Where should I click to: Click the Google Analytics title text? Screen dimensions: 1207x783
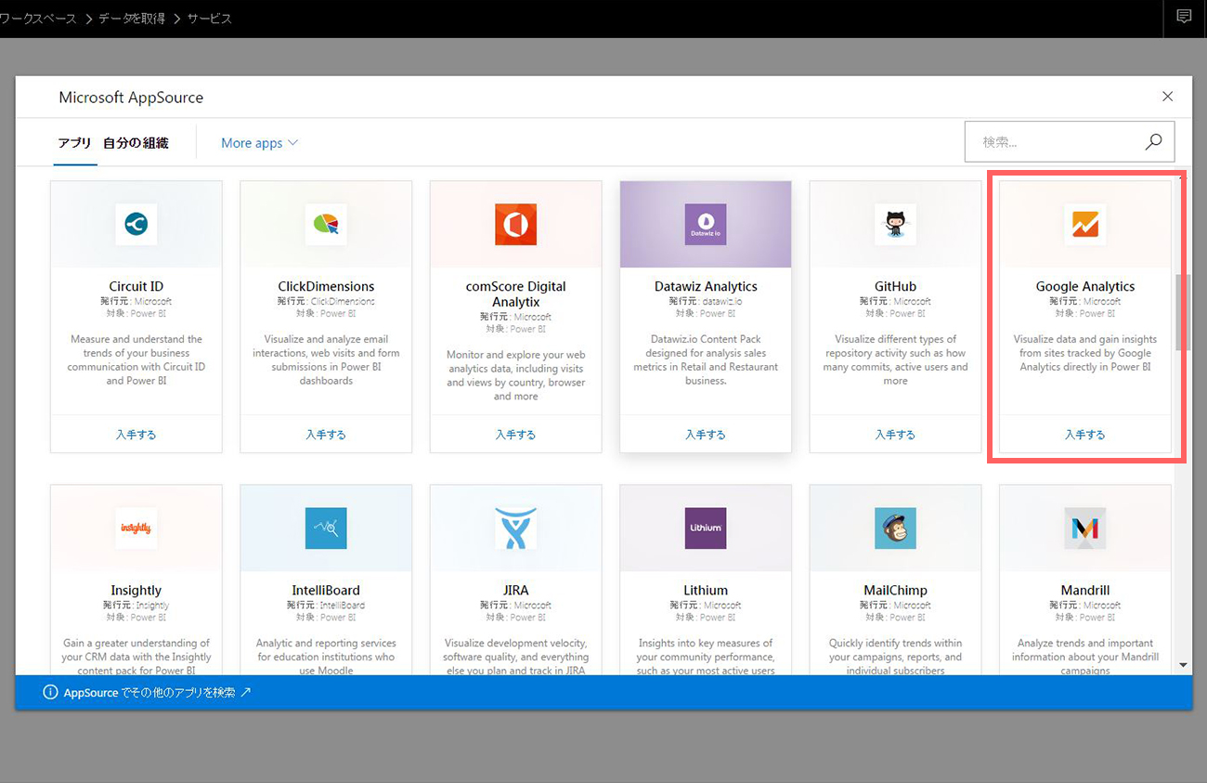(1084, 286)
